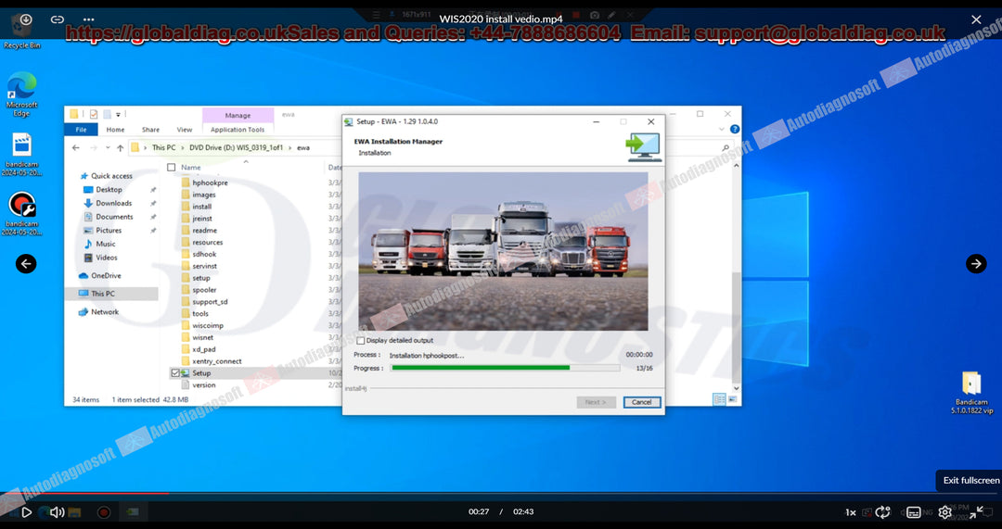The image size is (1002, 529).
Task: Uncheck the Setup file checkbox
Action: coord(175,373)
